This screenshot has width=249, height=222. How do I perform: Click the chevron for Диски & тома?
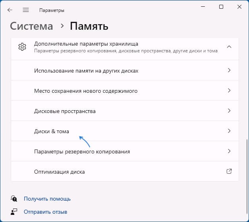click(229, 131)
